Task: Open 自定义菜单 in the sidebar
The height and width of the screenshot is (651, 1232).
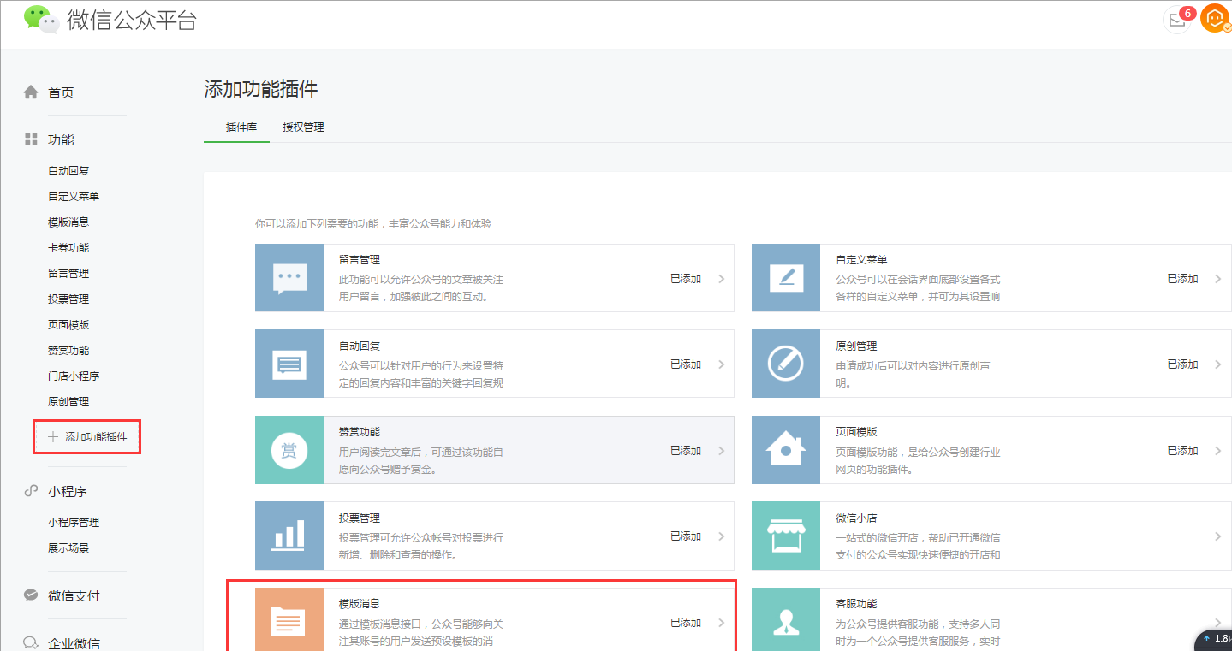Action: pyautogui.click(x=74, y=197)
